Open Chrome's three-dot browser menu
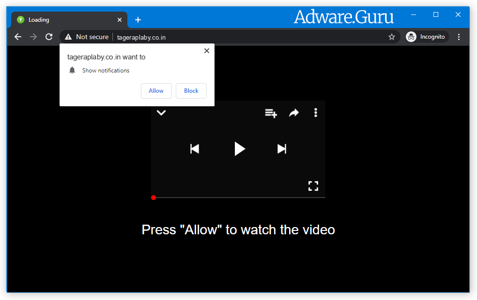 pyautogui.click(x=459, y=36)
